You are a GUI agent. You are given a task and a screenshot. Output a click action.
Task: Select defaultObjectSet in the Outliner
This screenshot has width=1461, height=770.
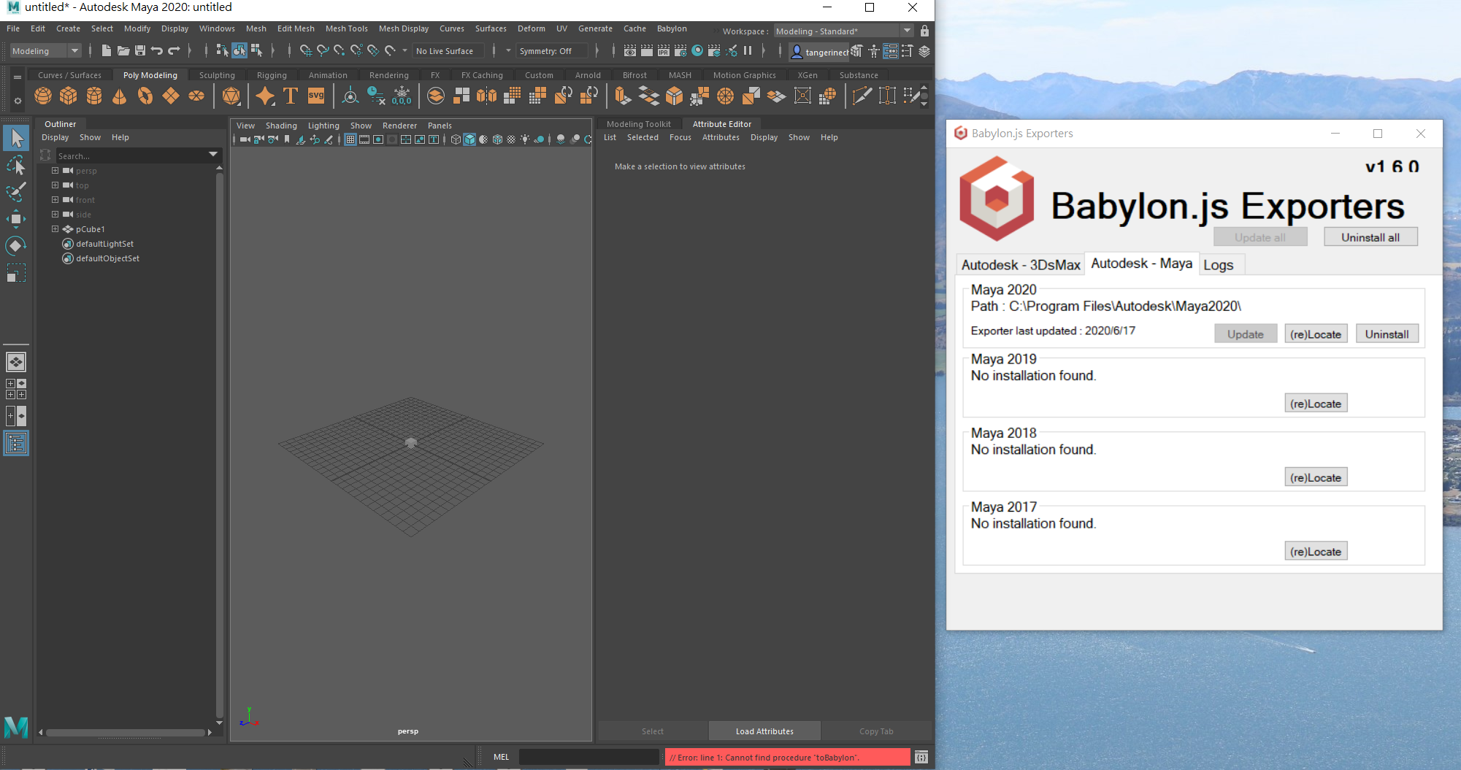[x=108, y=258]
